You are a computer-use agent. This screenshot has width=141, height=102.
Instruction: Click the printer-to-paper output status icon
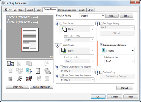(x=10, y=63)
